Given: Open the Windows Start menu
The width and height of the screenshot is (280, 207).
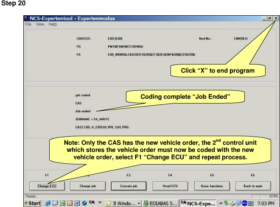Looking at the screenshot, I should 33,203.
